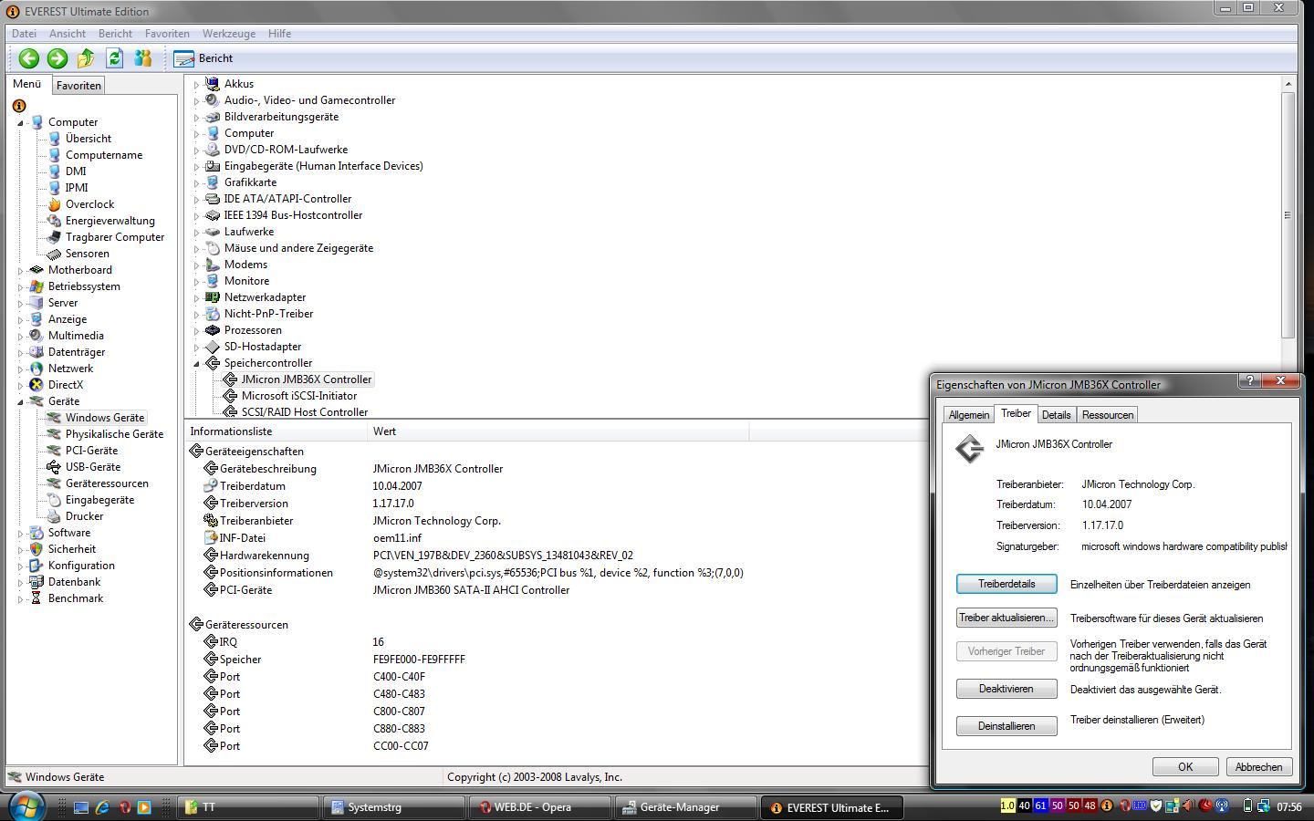The height and width of the screenshot is (821, 1314).
Task: Click the Users toolbar icon
Action: pos(142,58)
